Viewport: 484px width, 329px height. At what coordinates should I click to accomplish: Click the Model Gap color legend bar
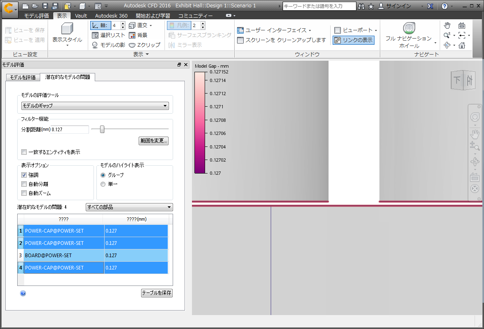click(200, 123)
